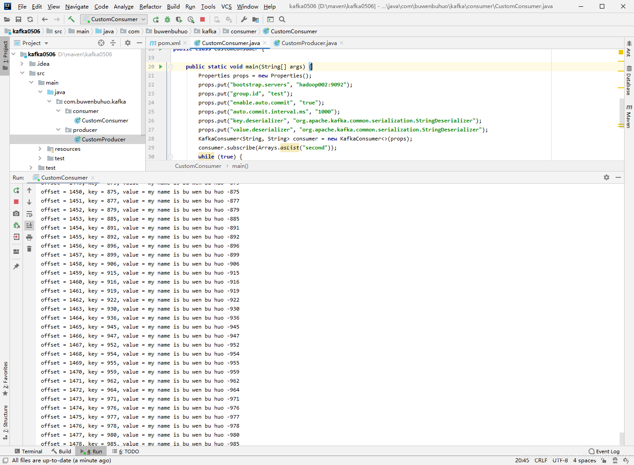Locate the open file via the crosshair icon
The image size is (634, 465).
pos(101,43)
